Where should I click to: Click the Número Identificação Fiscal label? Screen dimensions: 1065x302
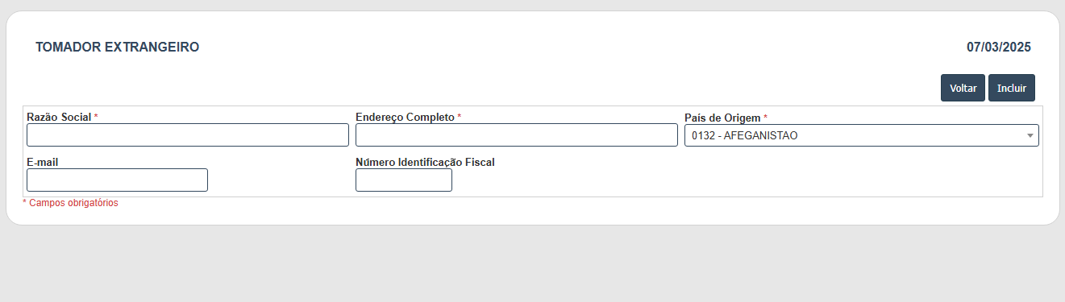tap(425, 162)
